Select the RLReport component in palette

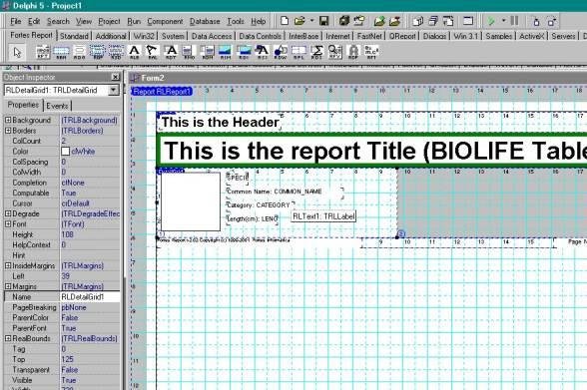pyautogui.click(x=43, y=52)
